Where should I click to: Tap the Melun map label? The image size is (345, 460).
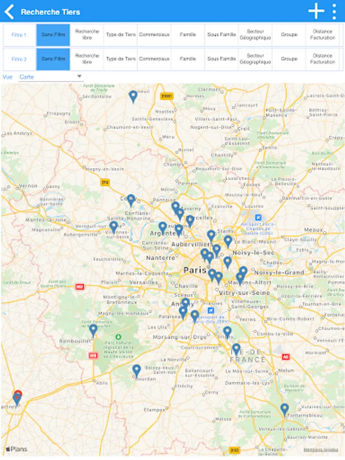point(286,371)
